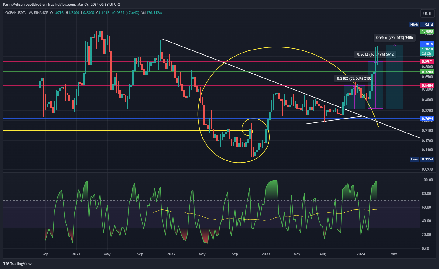Screen dimensions: 439x269
Task: Click 2021 on the time axis
Action: click(x=76, y=254)
